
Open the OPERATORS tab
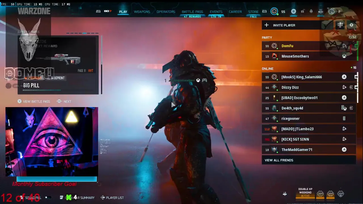coord(166,12)
